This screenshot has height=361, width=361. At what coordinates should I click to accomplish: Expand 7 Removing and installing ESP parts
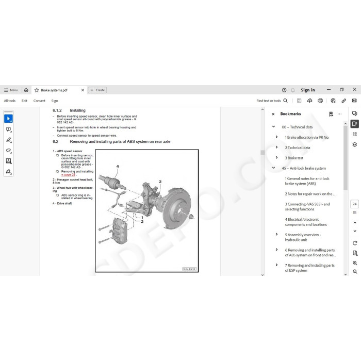[x=277, y=265]
